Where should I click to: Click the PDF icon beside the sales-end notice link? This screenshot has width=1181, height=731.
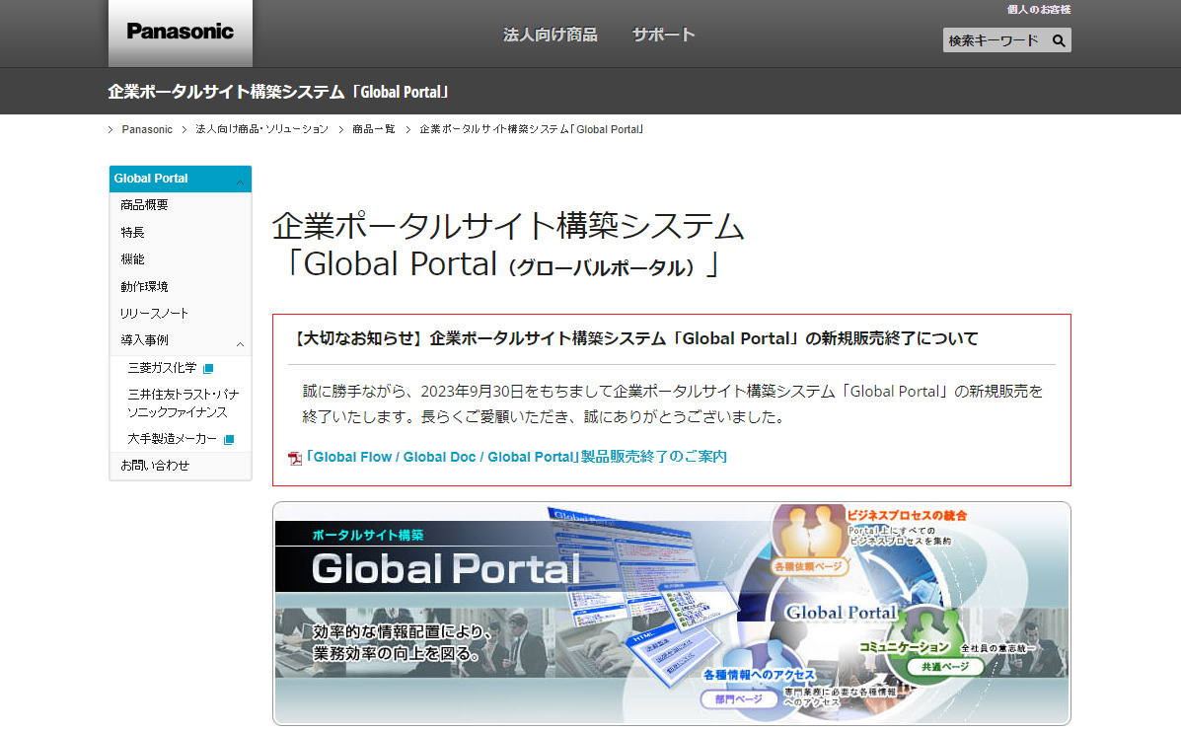click(x=293, y=457)
